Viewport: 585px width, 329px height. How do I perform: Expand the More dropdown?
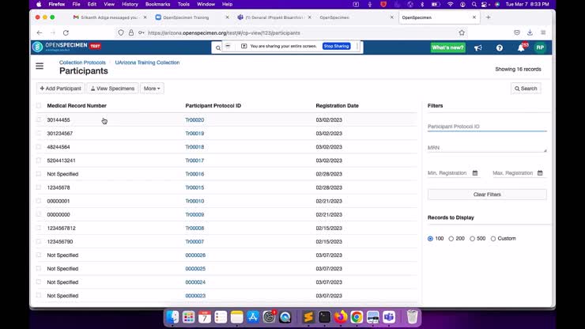pyautogui.click(x=153, y=89)
